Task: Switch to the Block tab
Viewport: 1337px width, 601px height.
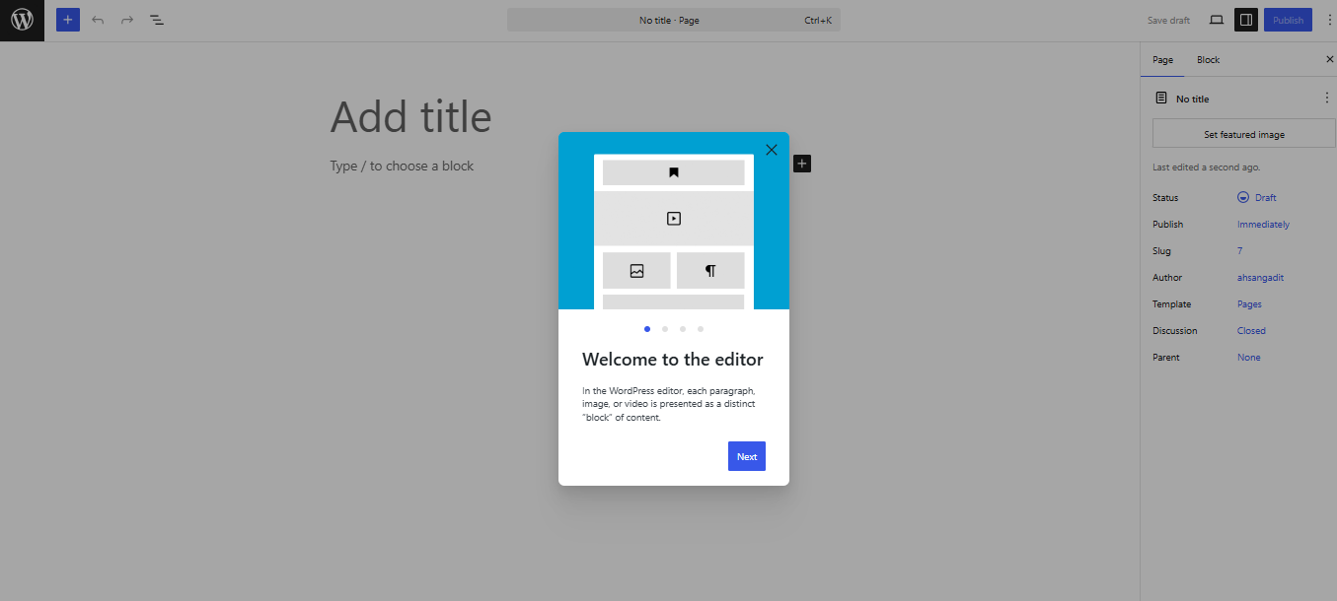Action: [1208, 60]
